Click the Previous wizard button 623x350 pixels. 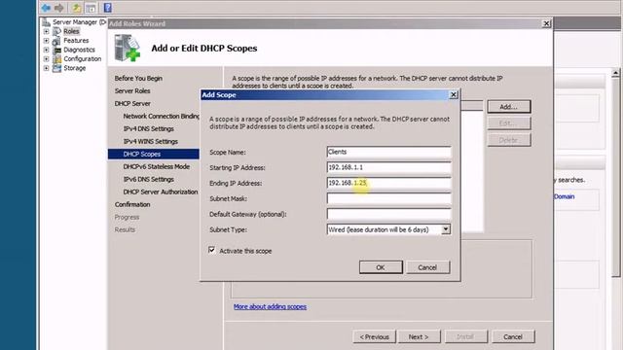click(x=374, y=337)
